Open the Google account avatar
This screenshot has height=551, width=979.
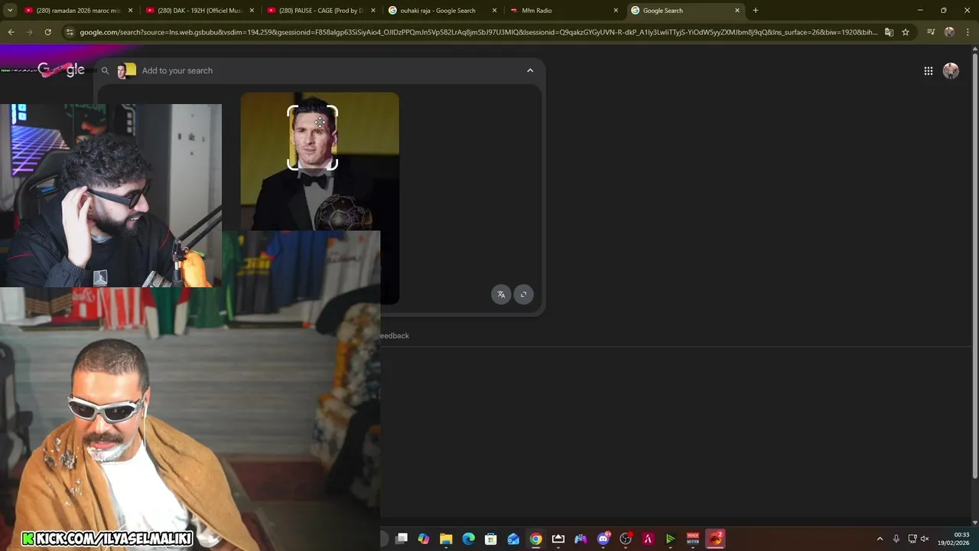tap(951, 71)
